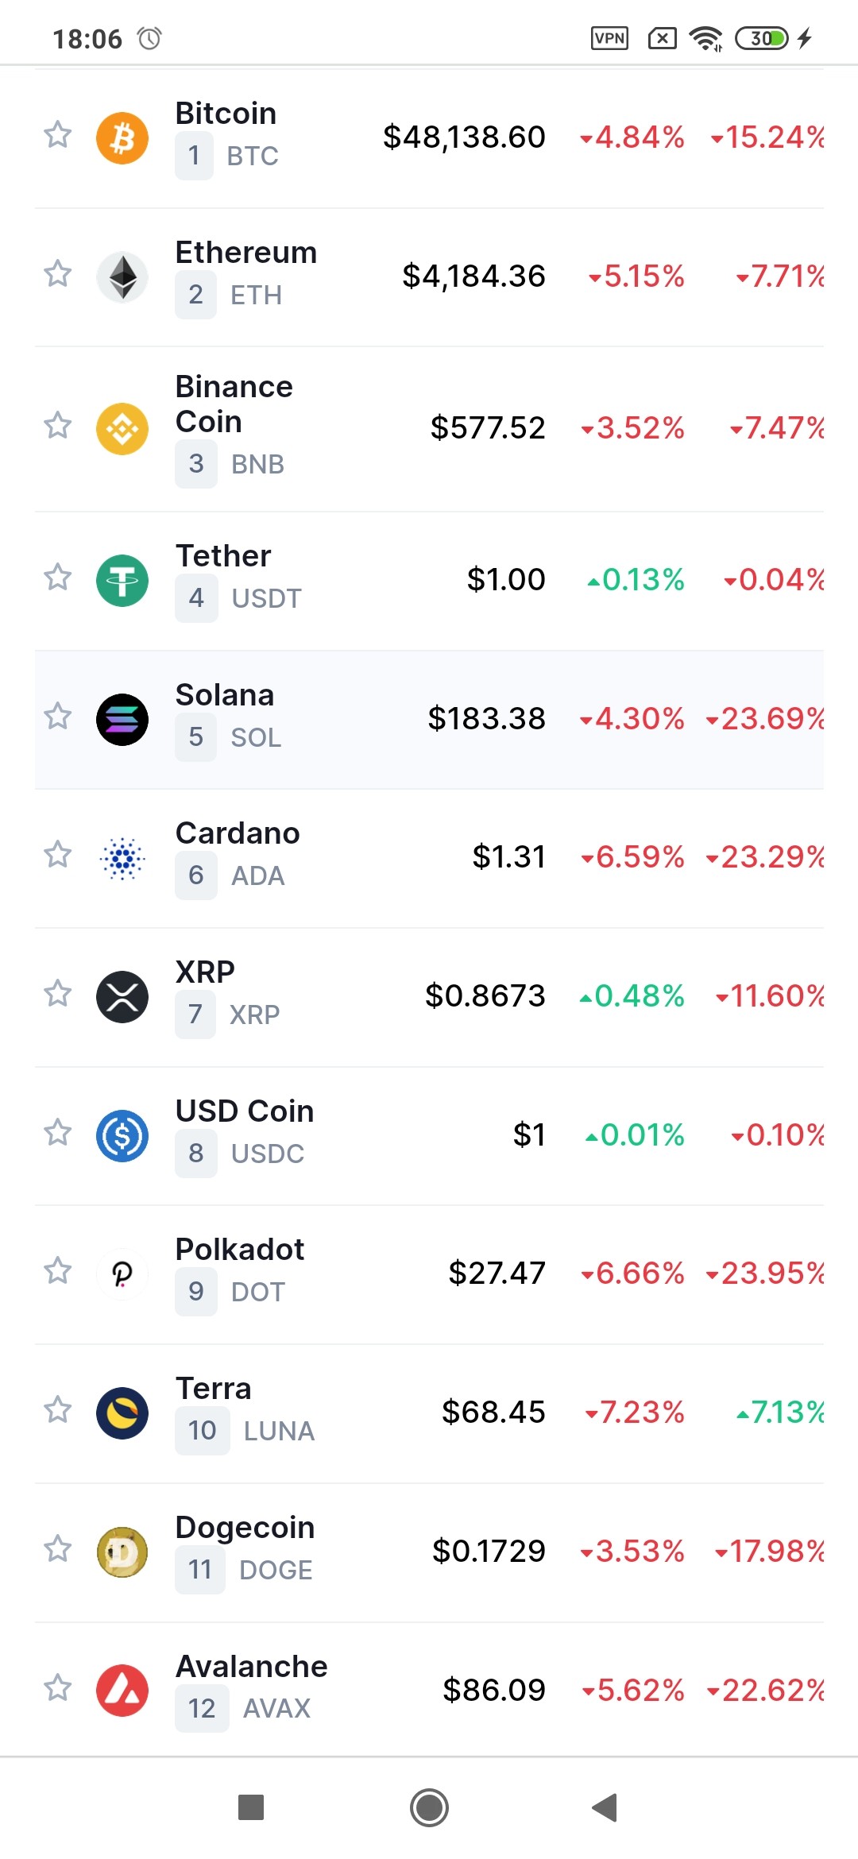Viewport: 858px width, 1859px height.
Task: Tap the Polkadot logo icon
Action: point(122,1274)
